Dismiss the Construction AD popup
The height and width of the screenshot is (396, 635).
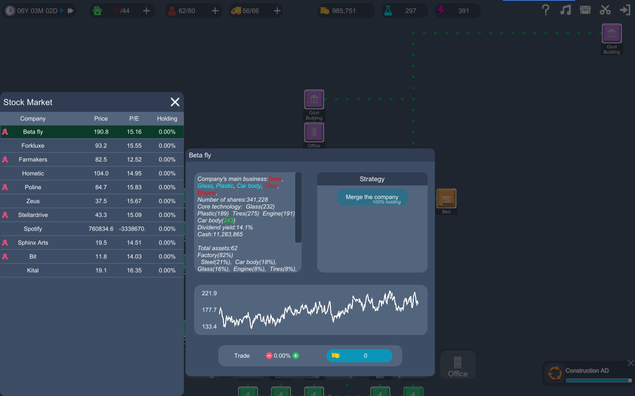click(x=630, y=363)
